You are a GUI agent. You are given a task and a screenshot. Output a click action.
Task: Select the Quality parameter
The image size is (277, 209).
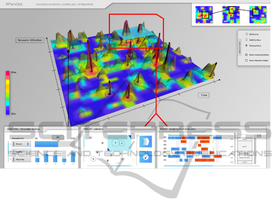point(21,152)
